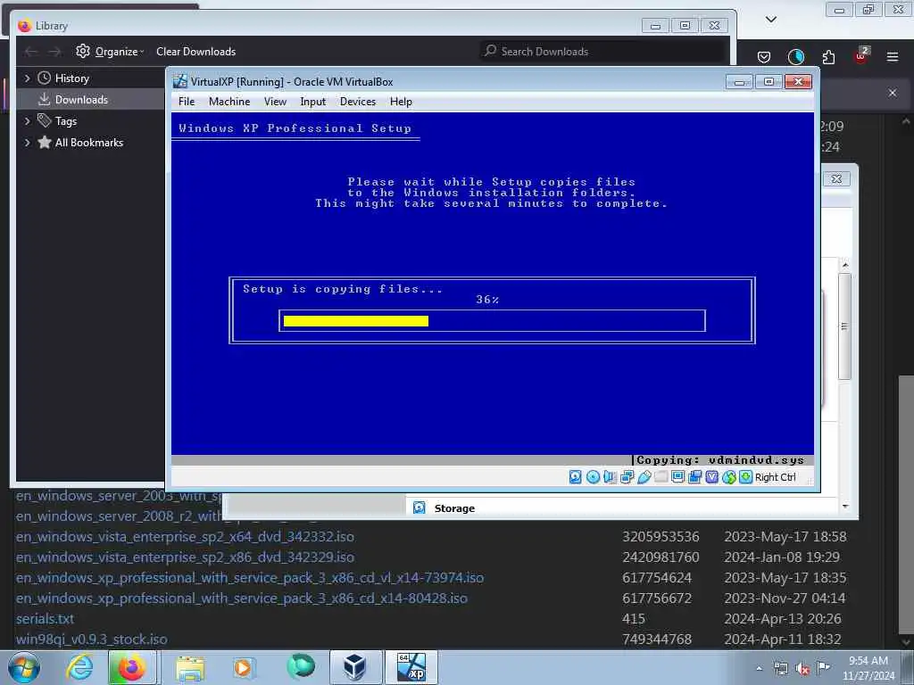Click the keyboard capture green arrow icon
The height and width of the screenshot is (685, 914).
point(745,477)
